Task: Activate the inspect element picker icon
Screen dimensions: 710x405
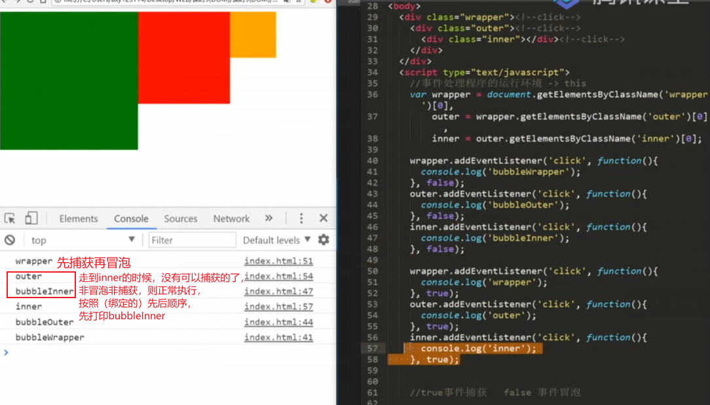Action: [10, 218]
